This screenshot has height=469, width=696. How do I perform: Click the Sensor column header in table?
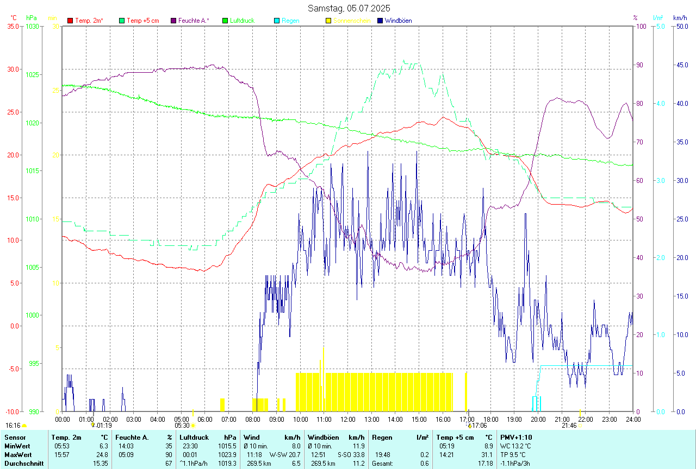click(14, 437)
